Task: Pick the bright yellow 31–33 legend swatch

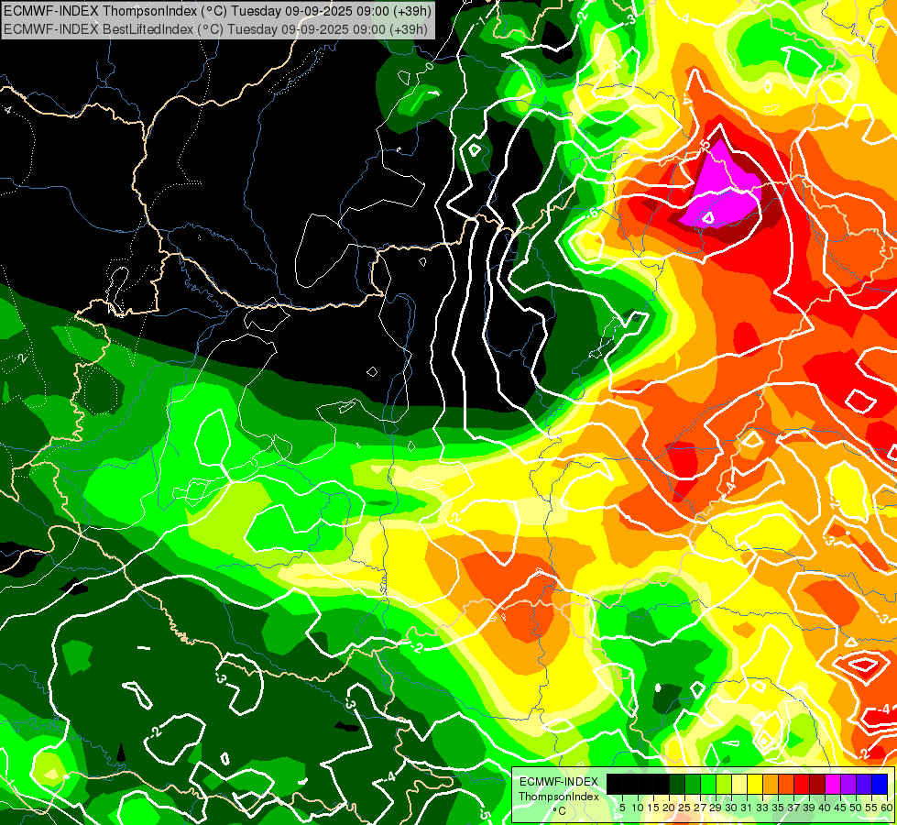Action: pos(755,784)
